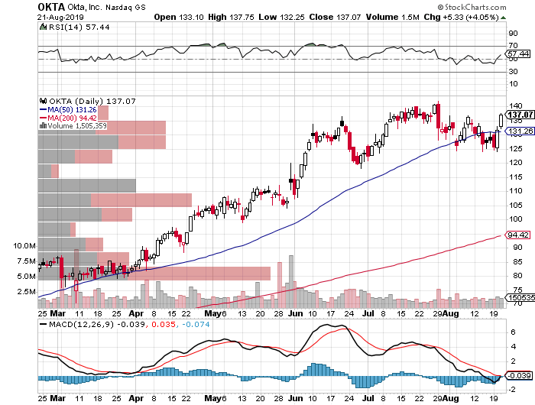This screenshot has height=405, width=535.
Task: Click the date '21-Aug-2019'
Action: pyautogui.click(x=60, y=17)
